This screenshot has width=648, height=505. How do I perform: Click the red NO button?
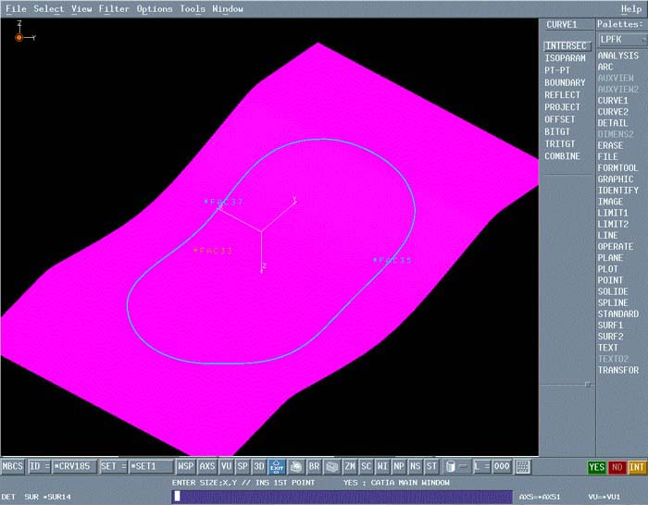pos(617,466)
